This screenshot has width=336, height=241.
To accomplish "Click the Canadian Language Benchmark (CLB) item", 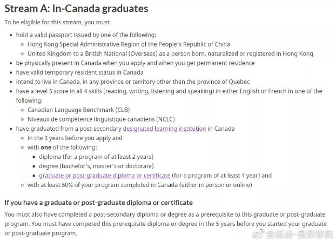I will coord(79,110).
